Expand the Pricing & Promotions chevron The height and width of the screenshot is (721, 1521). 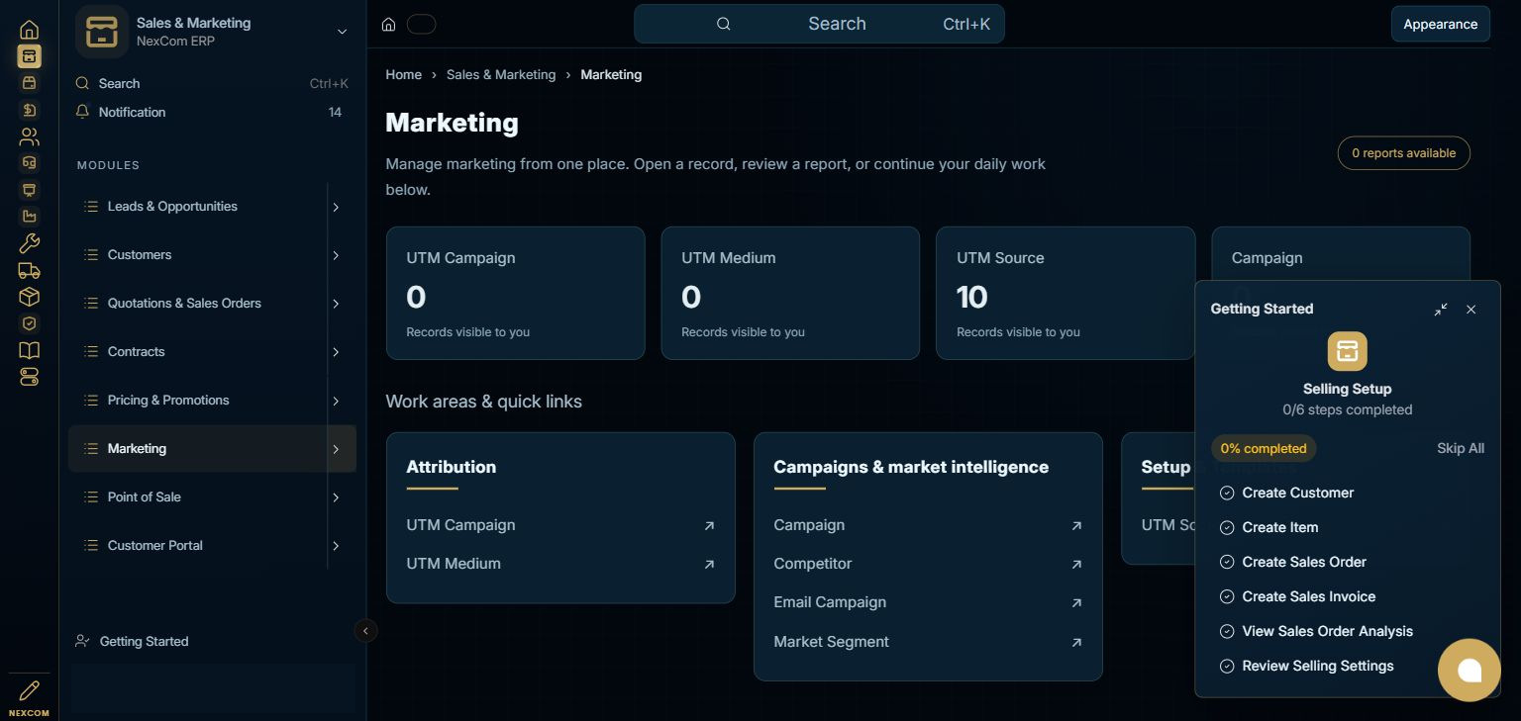pos(336,401)
